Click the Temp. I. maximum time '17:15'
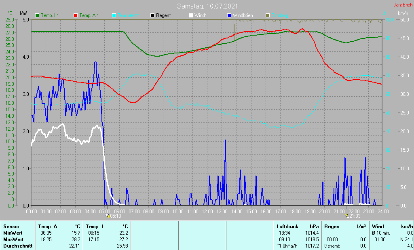The height and width of the screenshot is (250, 414). [x=94, y=239]
